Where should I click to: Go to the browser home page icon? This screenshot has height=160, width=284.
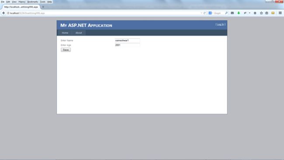[255, 13]
